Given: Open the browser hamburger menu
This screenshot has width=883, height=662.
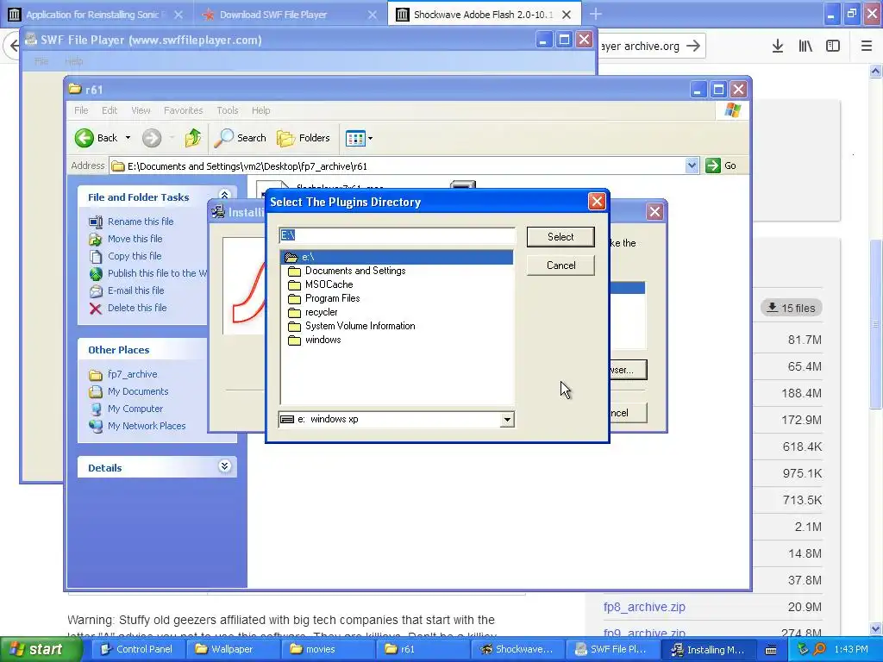Looking at the screenshot, I should tap(867, 47).
